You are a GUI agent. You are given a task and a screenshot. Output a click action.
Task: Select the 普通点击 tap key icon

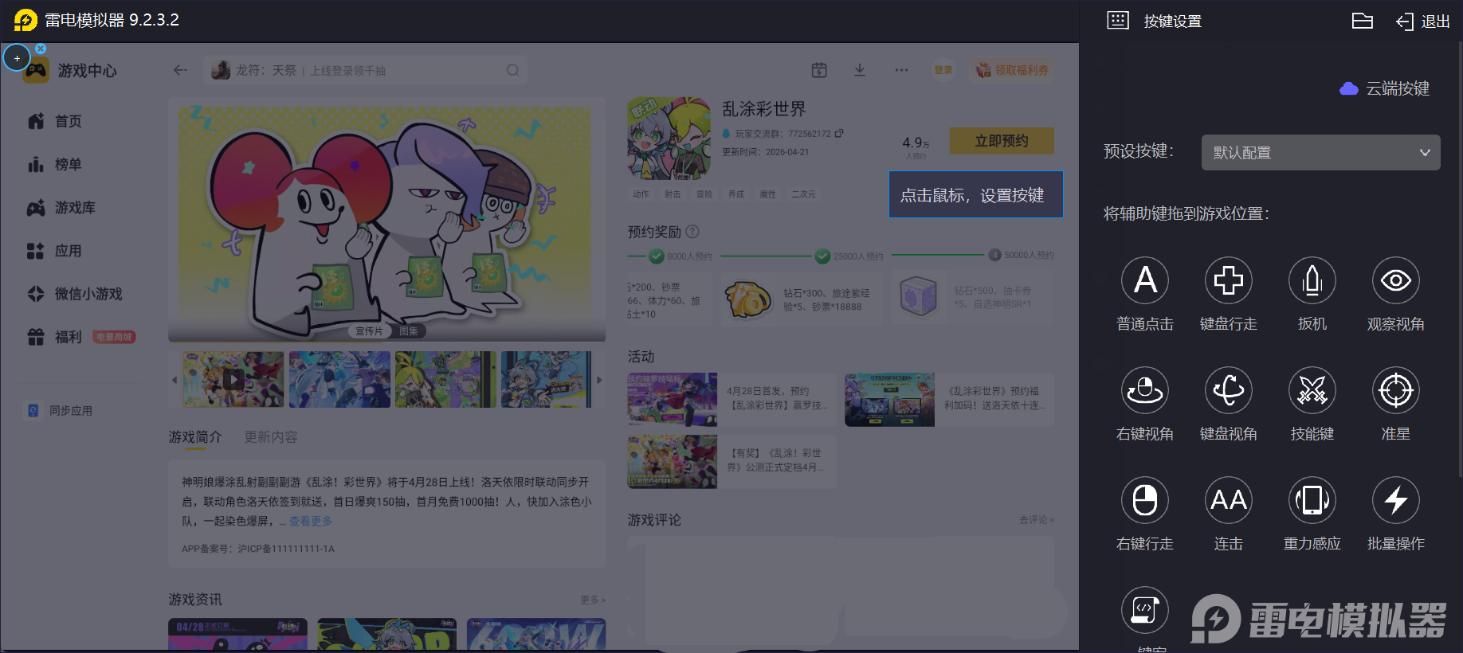(x=1145, y=280)
